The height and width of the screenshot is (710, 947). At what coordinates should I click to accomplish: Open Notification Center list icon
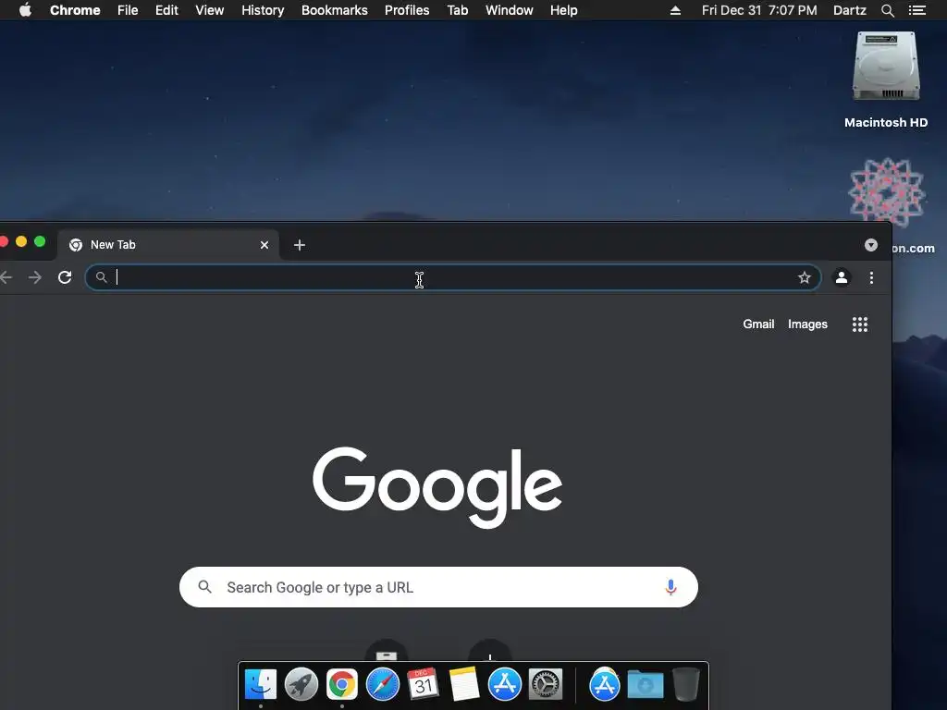coord(916,10)
